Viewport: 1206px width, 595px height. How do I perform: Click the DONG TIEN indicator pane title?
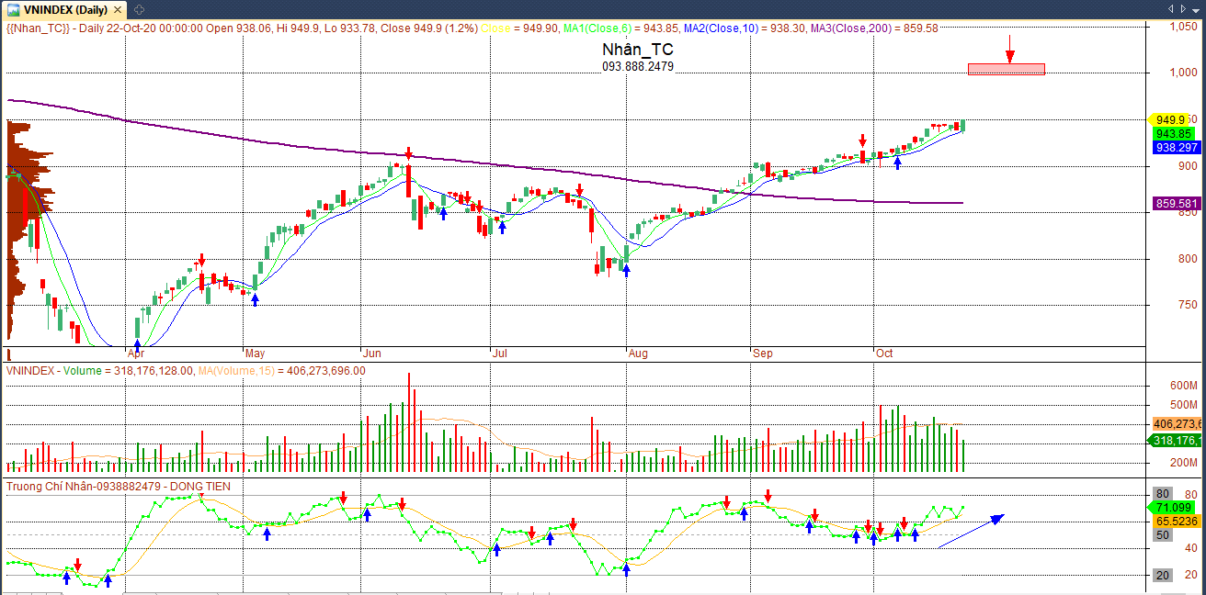tap(199, 487)
